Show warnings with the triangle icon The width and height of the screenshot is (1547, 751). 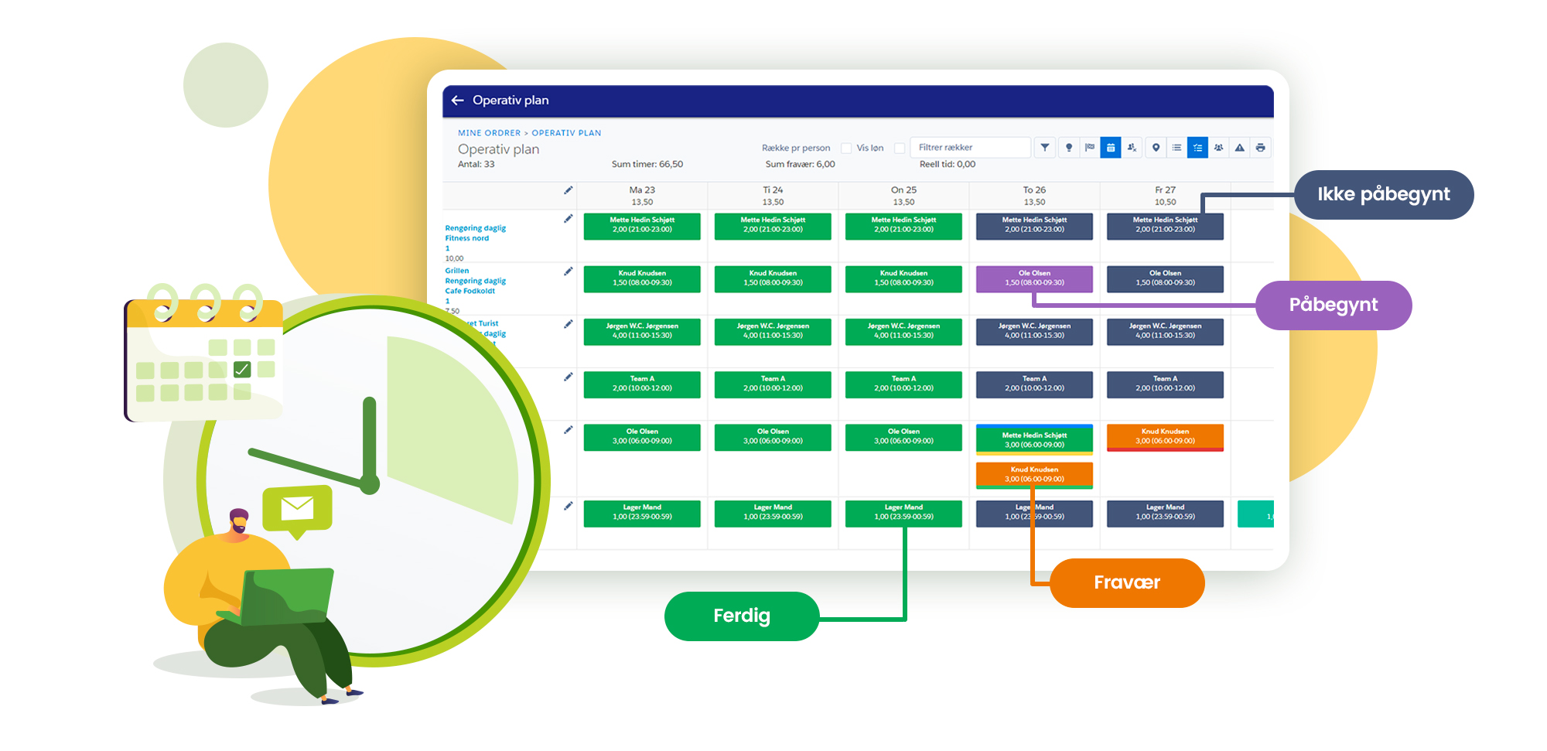tap(1240, 148)
